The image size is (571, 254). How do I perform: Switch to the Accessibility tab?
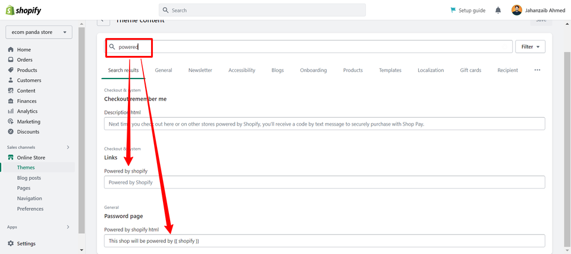[242, 70]
